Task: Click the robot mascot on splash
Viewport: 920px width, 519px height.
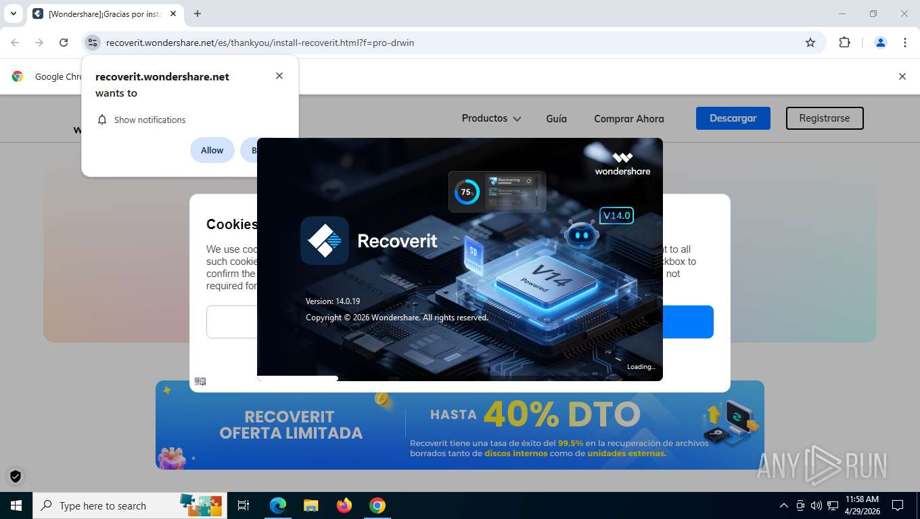Action: [x=580, y=235]
